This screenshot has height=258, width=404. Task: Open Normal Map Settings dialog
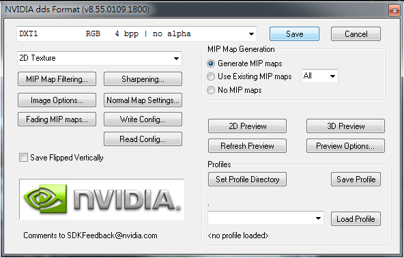point(143,100)
